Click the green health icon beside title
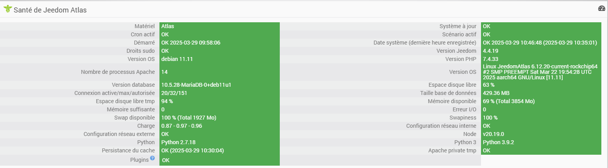The height and width of the screenshot is (168, 608). pyautogui.click(x=7, y=9)
